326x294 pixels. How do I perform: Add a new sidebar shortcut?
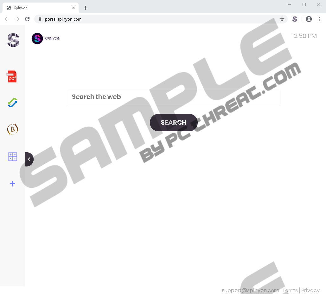[12, 184]
